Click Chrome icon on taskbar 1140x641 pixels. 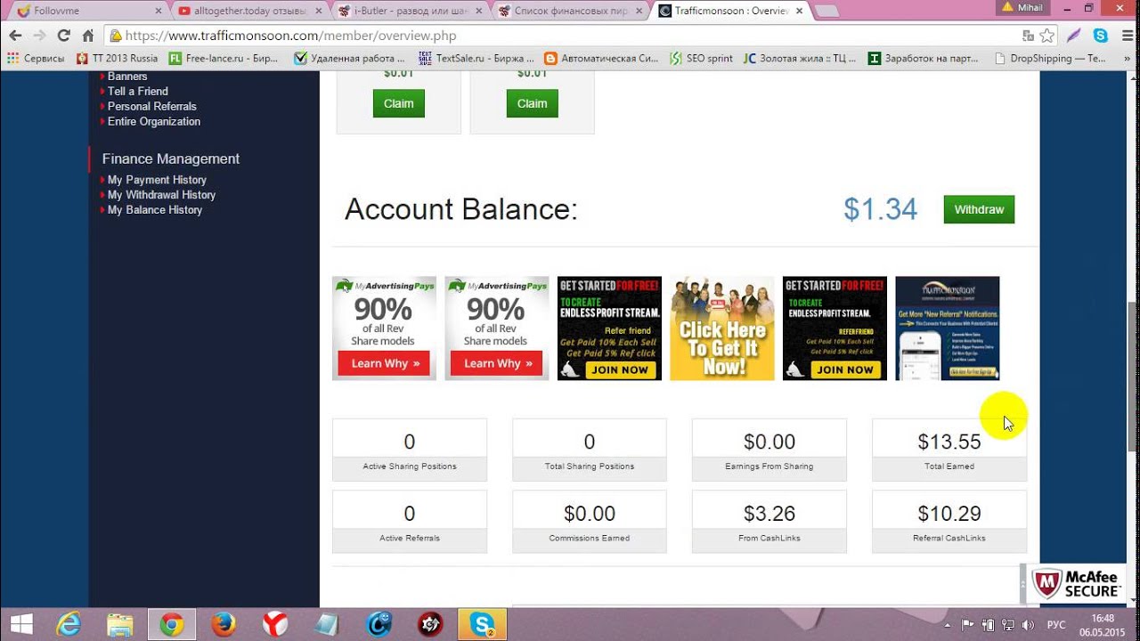[172, 625]
